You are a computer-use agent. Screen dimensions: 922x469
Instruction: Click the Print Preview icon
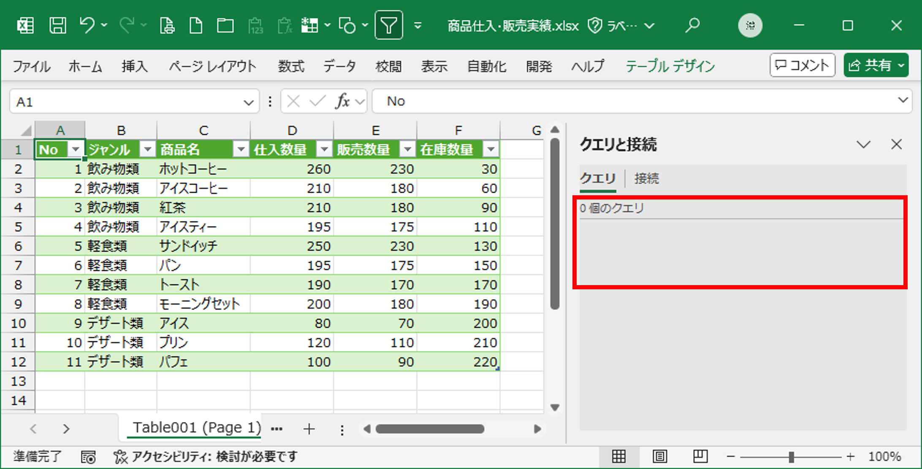click(167, 26)
